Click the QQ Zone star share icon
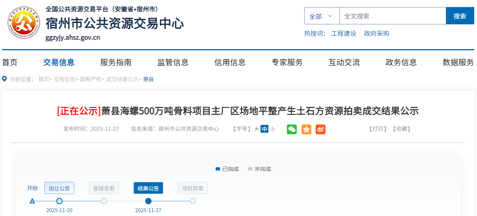 tap(306, 129)
